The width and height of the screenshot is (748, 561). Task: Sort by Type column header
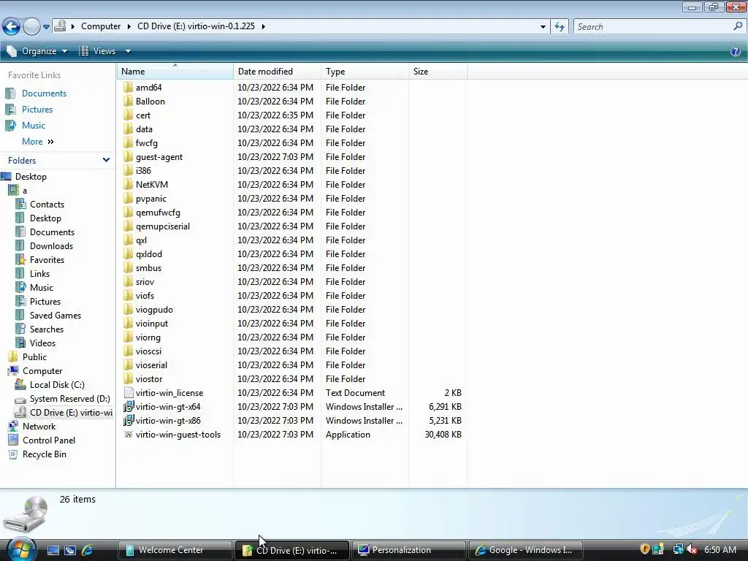365,72
